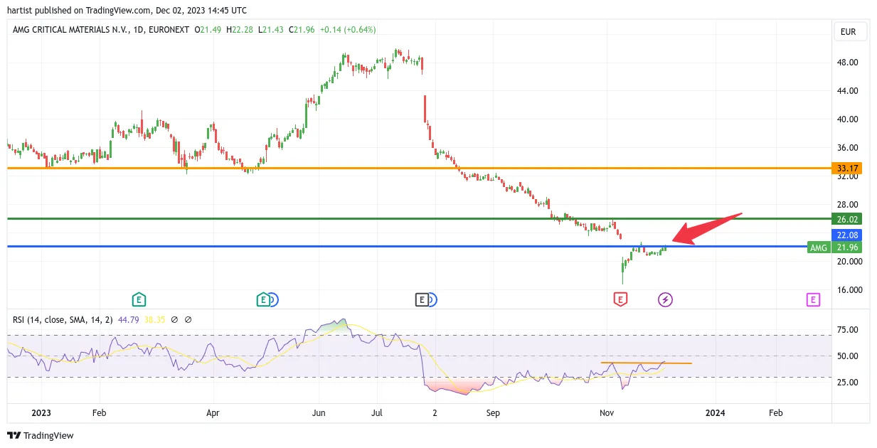This screenshot has height=448, width=877.
Task: Toggle the first null-value icon in RSI legend
Action: [x=175, y=320]
